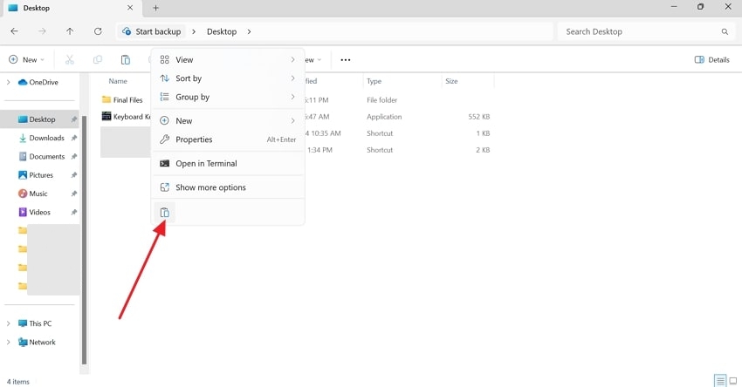This screenshot has height=387, width=742.
Task: Expand the OneDrive tree node
Action: pos(9,83)
